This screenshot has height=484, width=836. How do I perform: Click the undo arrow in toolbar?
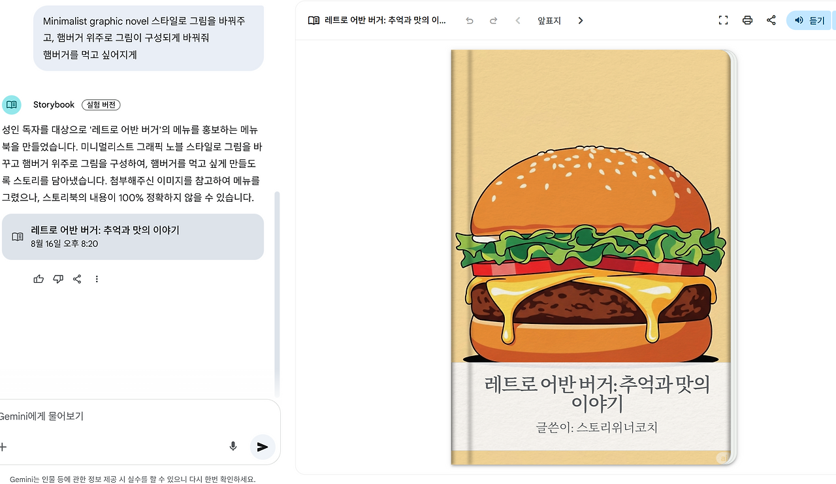pos(470,21)
